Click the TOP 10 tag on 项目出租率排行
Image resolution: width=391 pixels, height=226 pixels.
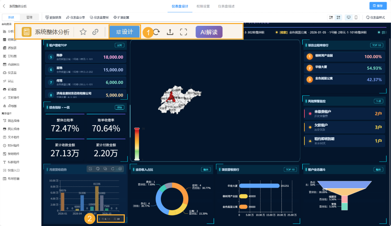point(377,45)
